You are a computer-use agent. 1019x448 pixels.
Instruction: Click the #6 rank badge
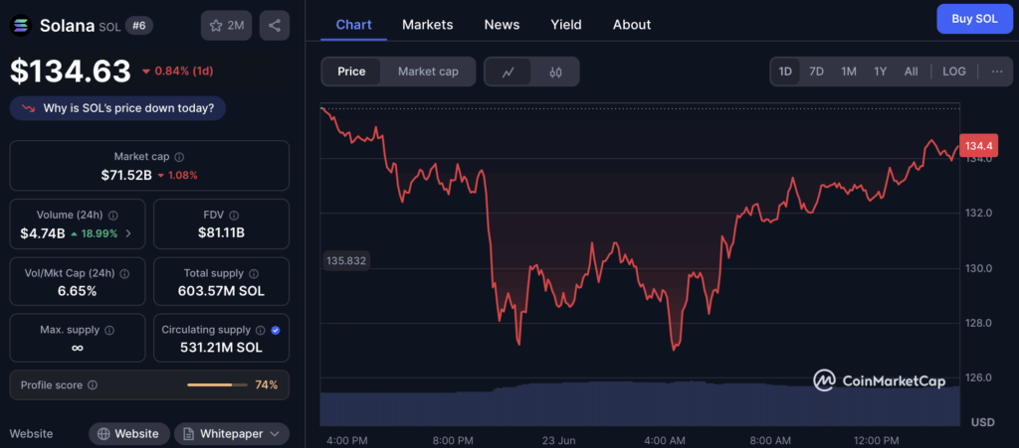[139, 26]
